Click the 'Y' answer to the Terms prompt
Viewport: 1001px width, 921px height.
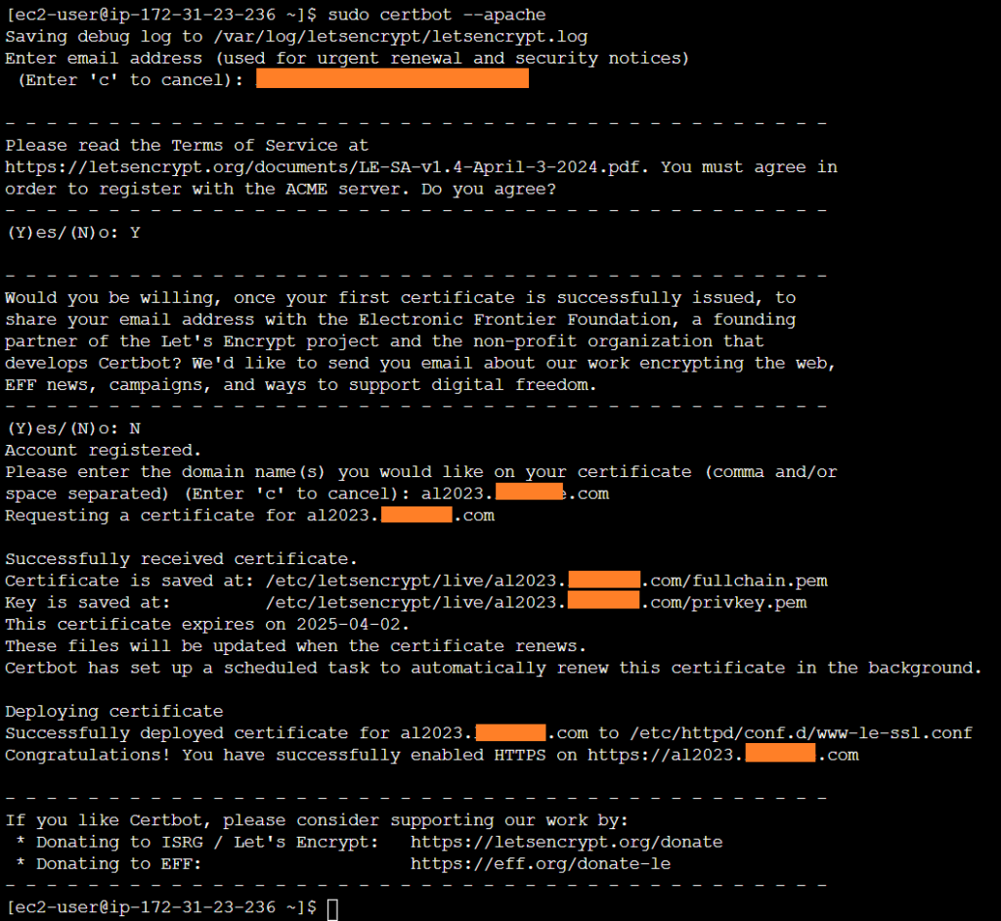(x=135, y=233)
